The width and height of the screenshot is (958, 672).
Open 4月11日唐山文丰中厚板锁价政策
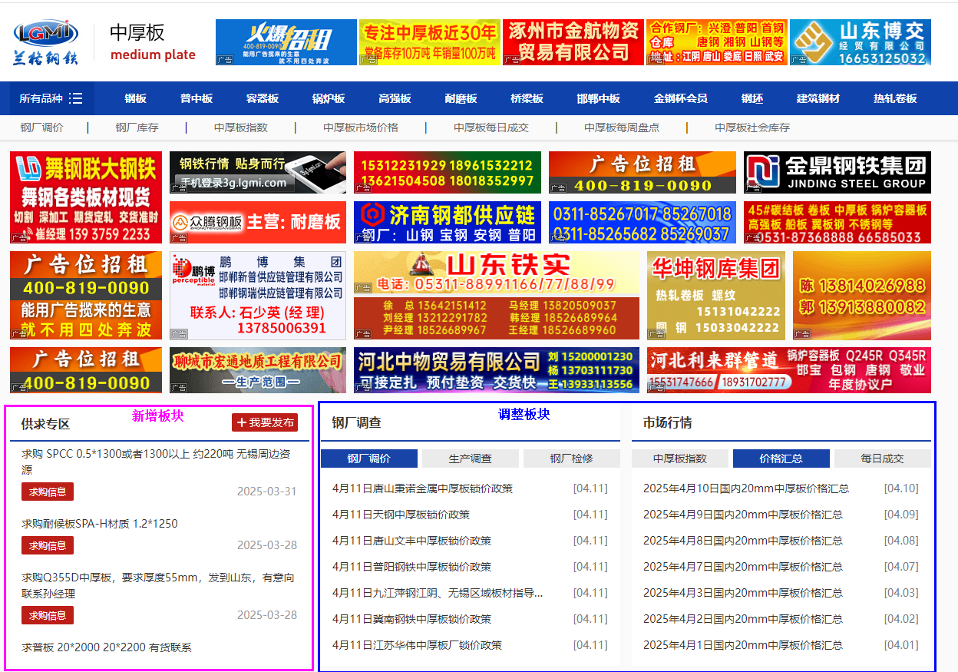(x=411, y=541)
